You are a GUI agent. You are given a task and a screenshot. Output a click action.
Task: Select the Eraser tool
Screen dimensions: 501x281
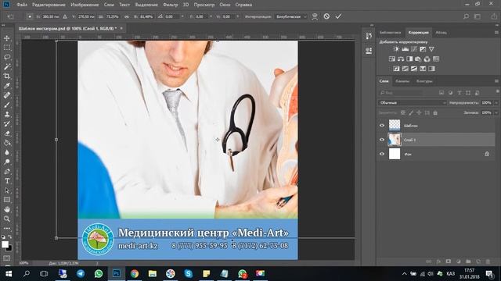pos(7,133)
